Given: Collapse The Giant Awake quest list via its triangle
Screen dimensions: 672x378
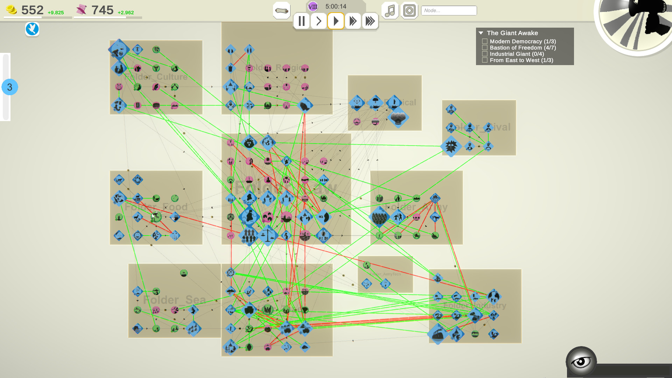Looking at the screenshot, I should click(x=481, y=33).
